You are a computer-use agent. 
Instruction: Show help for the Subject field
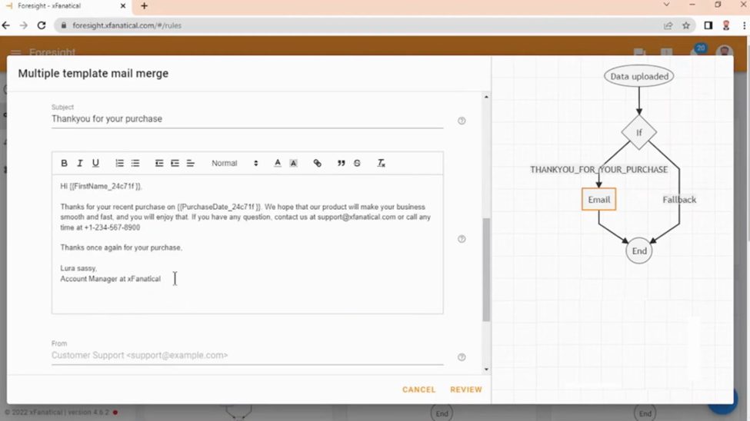tap(462, 121)
